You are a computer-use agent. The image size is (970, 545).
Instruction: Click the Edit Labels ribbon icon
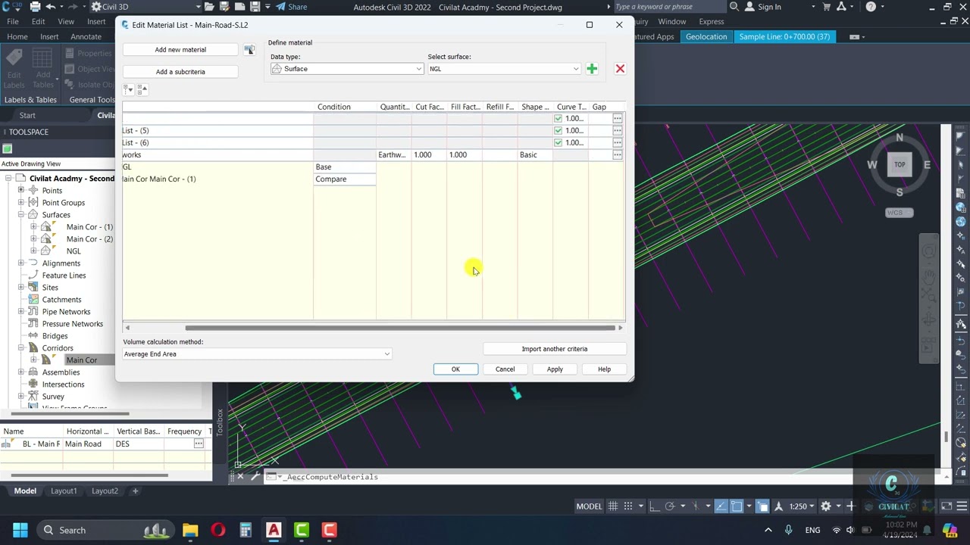click(x=14, y=70)
